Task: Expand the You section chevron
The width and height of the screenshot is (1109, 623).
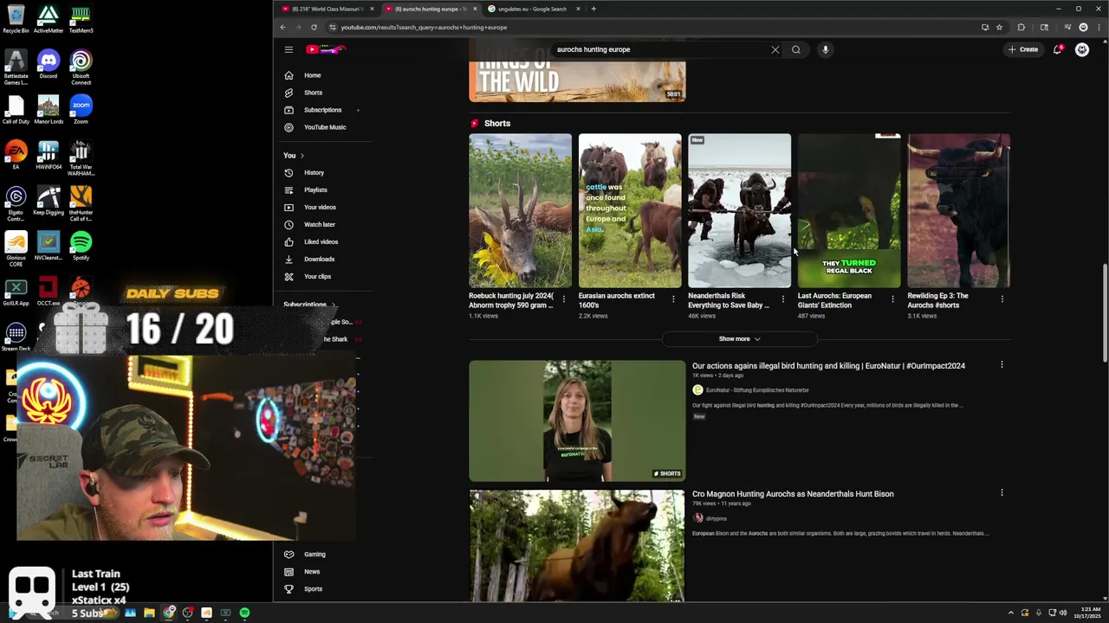Action: coord(302,155)
